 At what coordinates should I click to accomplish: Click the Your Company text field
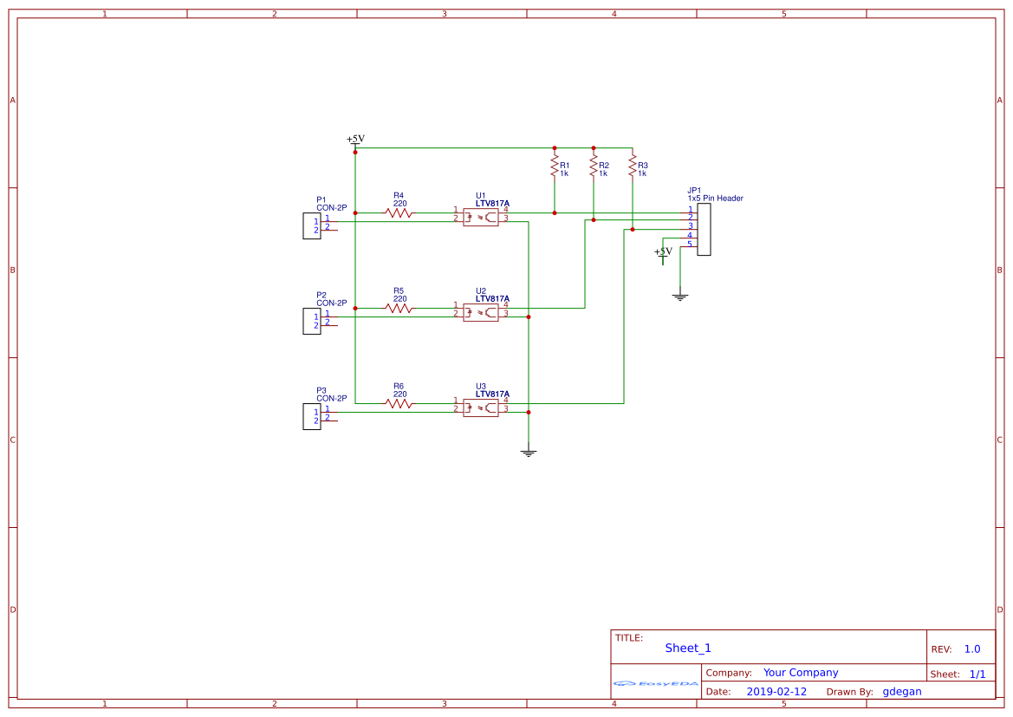(x=799, y=672)
